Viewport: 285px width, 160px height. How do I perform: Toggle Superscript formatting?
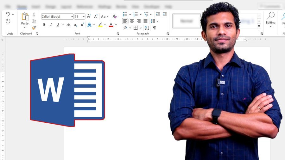82,25
